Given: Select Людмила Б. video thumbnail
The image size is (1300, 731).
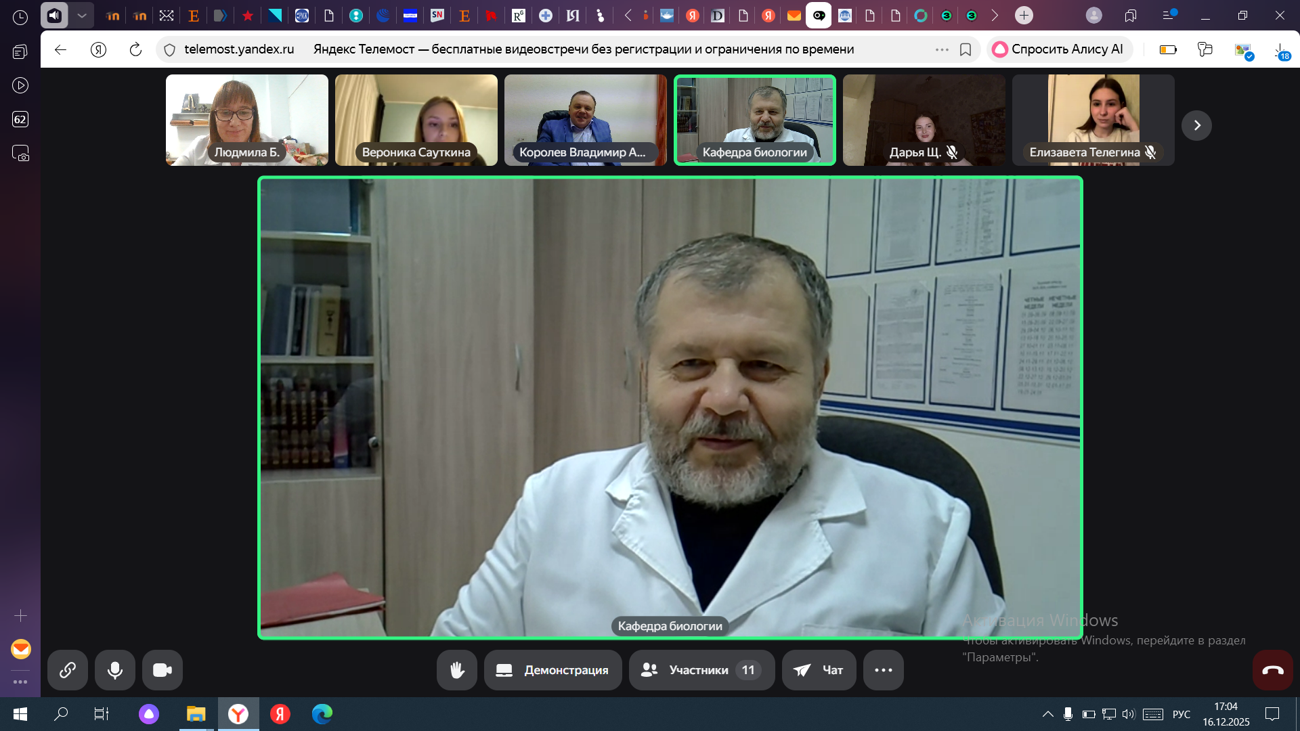Looking at the screenshot, I should coord(246,120).
